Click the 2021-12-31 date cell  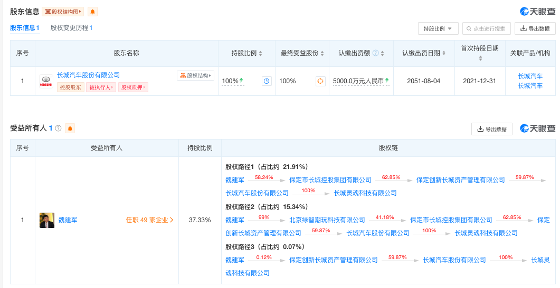pos(480,81)
